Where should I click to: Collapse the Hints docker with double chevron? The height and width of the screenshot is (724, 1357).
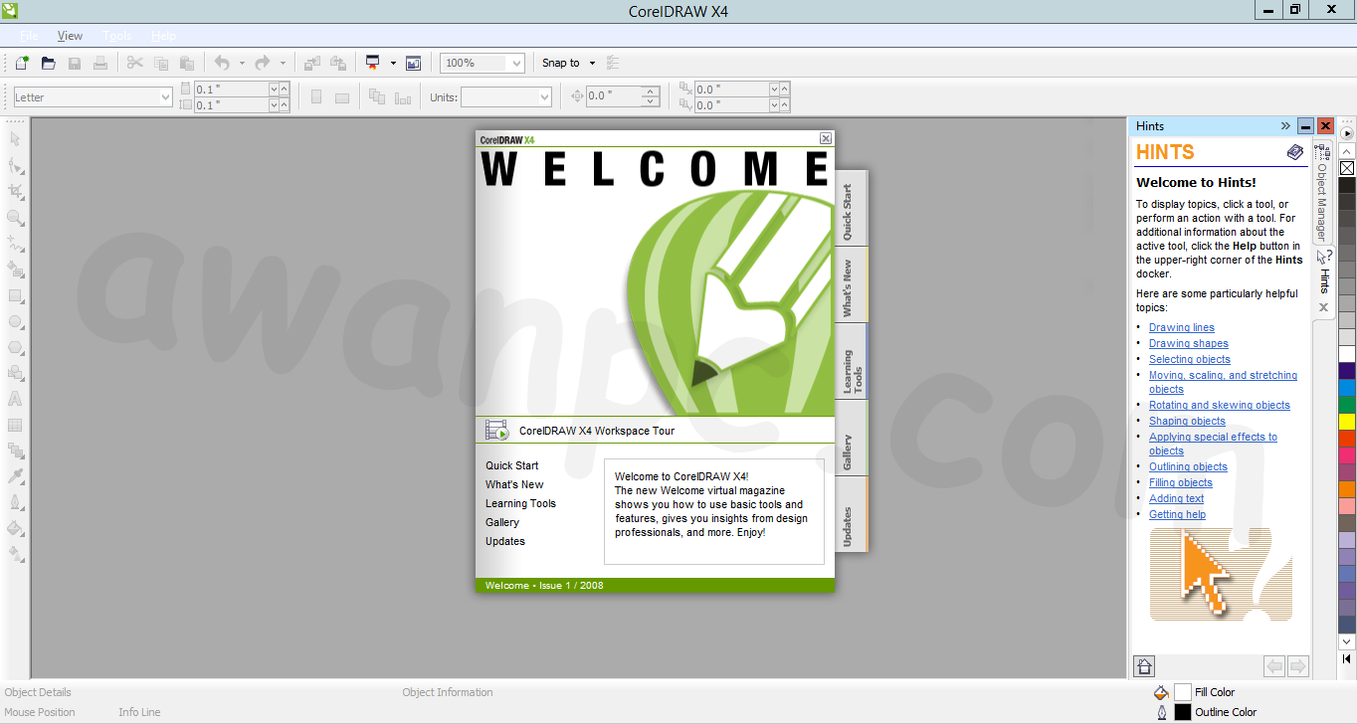pyautogui.click(x=1285, y=126)
